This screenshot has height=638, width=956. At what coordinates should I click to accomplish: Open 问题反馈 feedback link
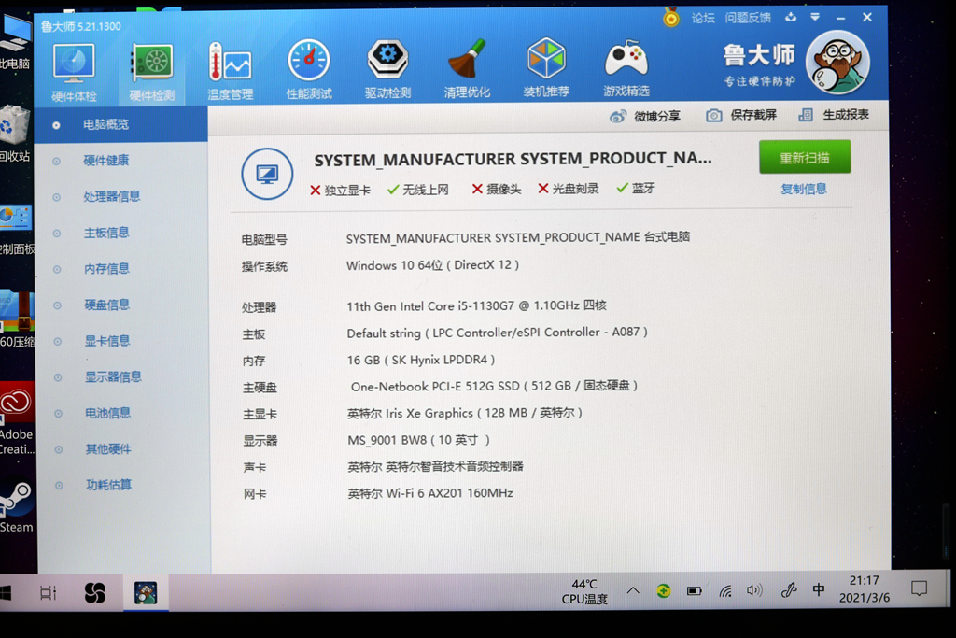point(748,18)
